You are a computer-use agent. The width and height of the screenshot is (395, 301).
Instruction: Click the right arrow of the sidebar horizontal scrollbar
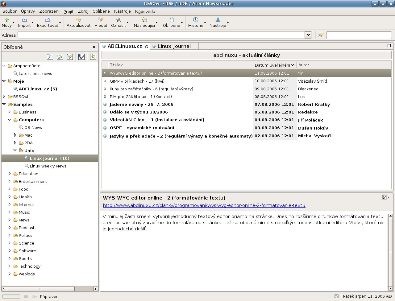(96, 289)
